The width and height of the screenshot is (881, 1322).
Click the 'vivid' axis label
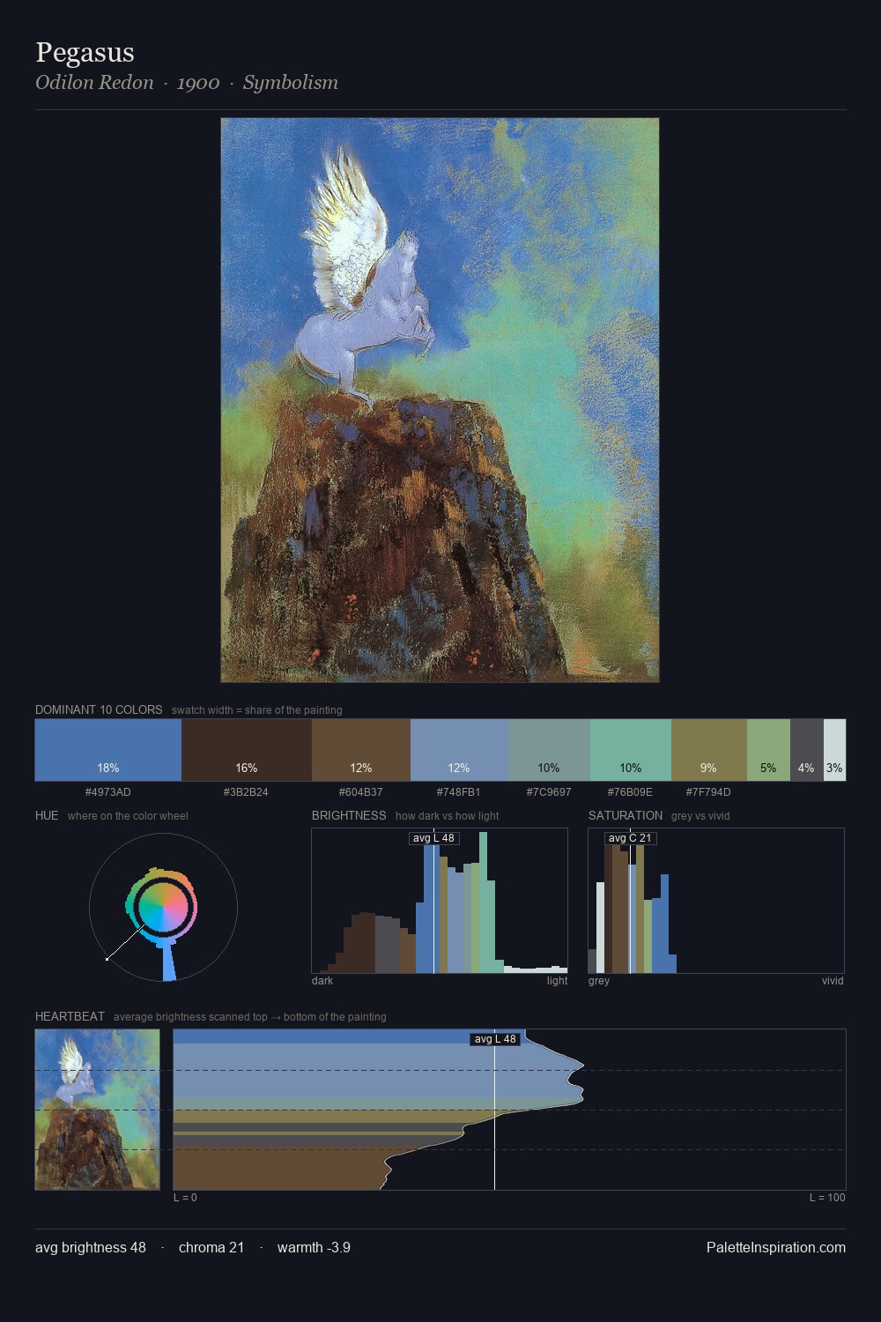point(833,981)
